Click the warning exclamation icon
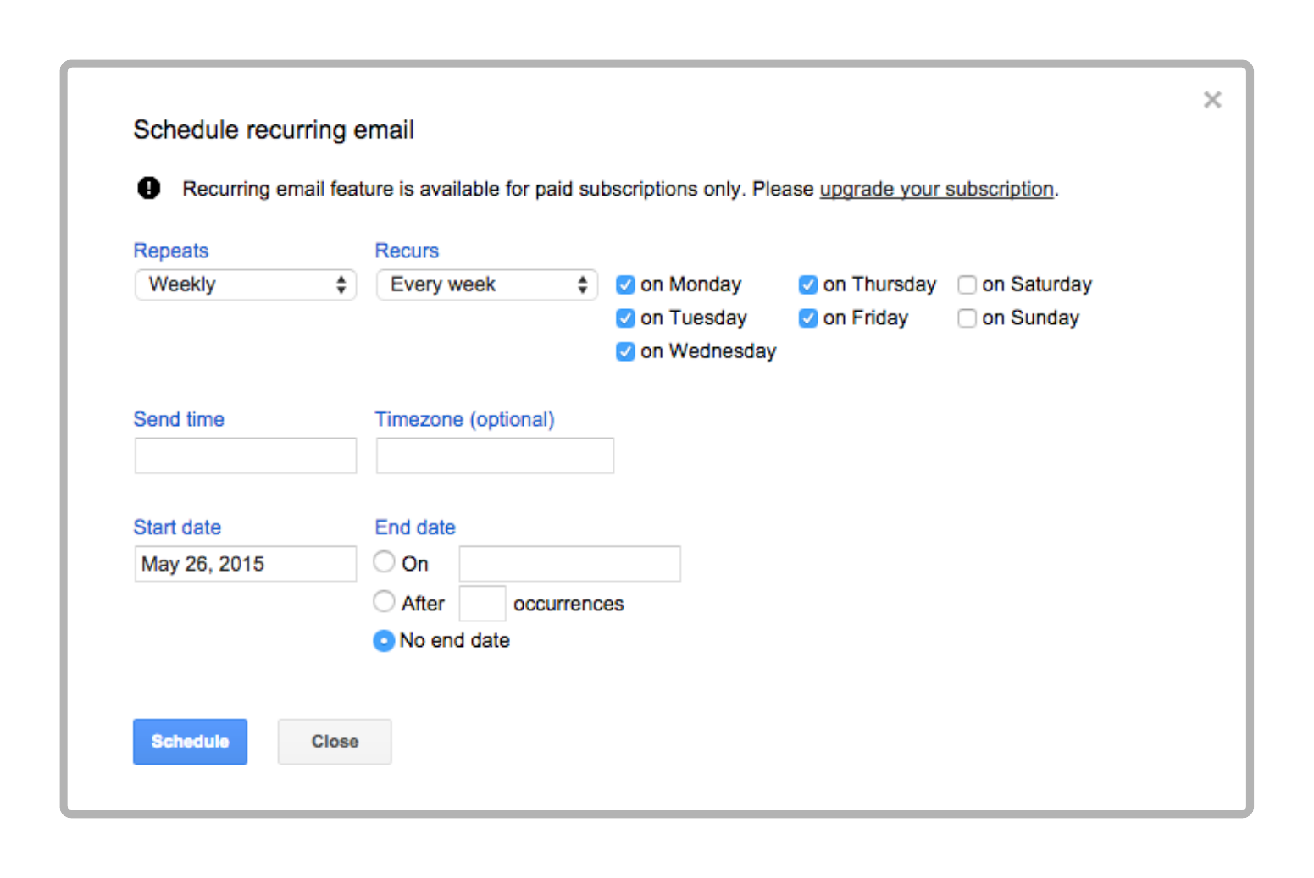Viewport: 1314px width, 878px height. click(149, 188)
